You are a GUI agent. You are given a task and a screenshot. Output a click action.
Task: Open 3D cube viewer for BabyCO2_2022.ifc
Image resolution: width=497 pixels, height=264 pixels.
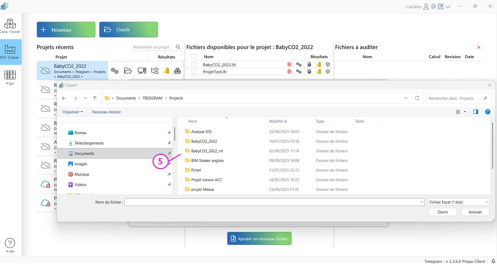328,65
